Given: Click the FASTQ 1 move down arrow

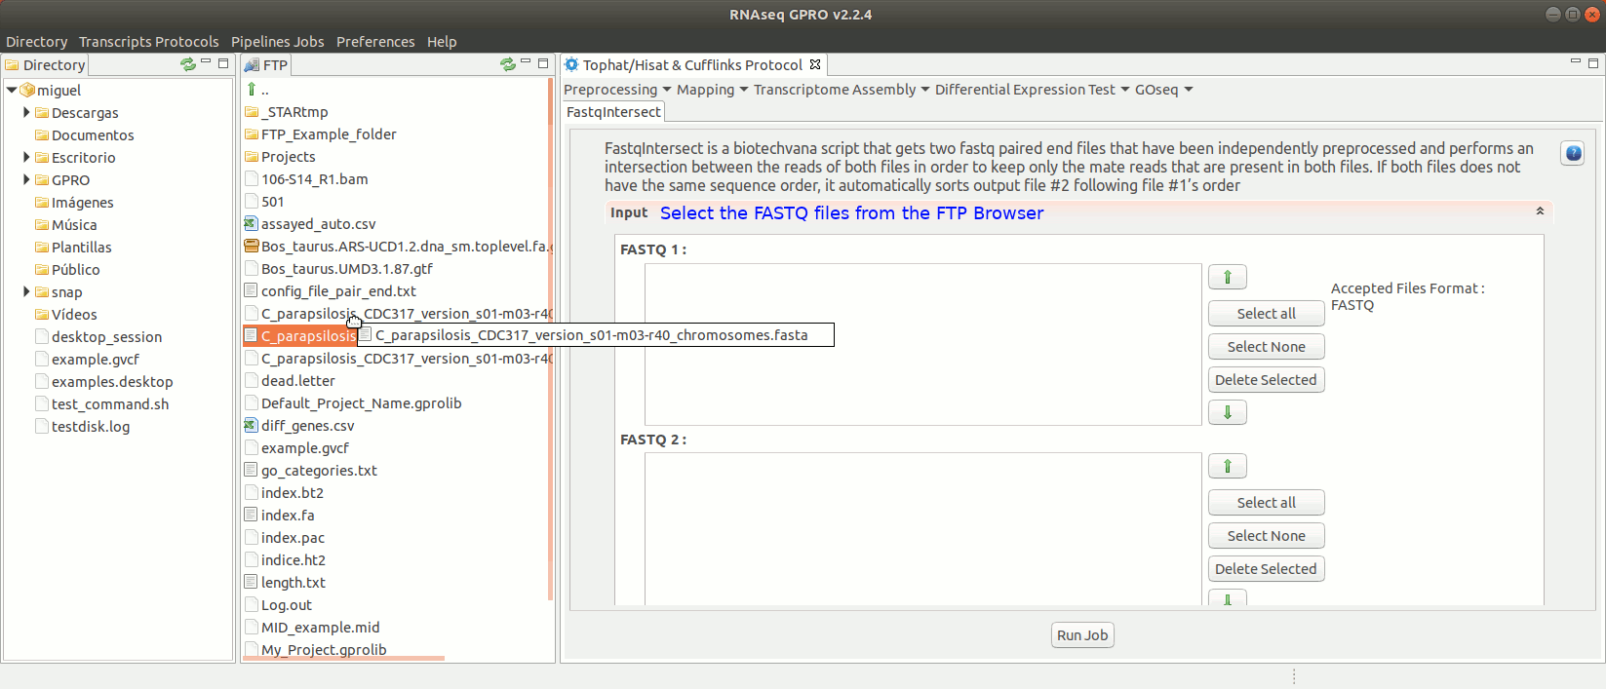Looking at the screenshot, I should point(1227,412).
